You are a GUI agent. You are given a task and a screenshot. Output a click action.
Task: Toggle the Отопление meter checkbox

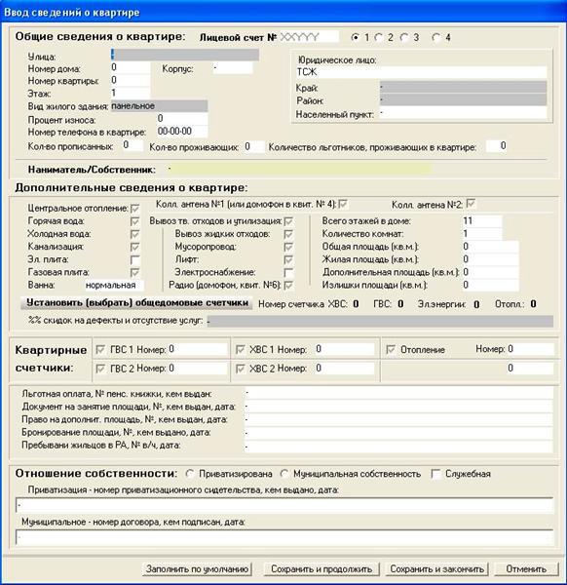[x=391, y=350]
